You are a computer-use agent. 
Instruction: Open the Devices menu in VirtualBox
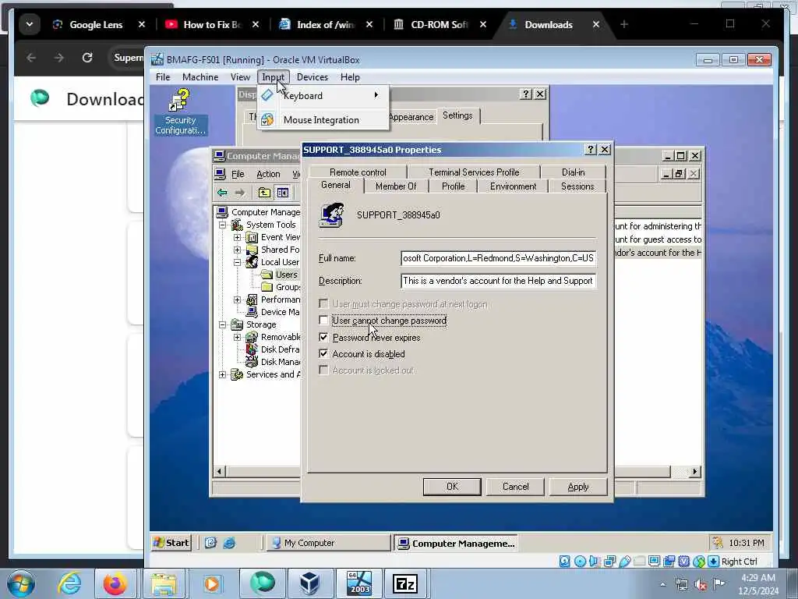click(x=312, y=77)
